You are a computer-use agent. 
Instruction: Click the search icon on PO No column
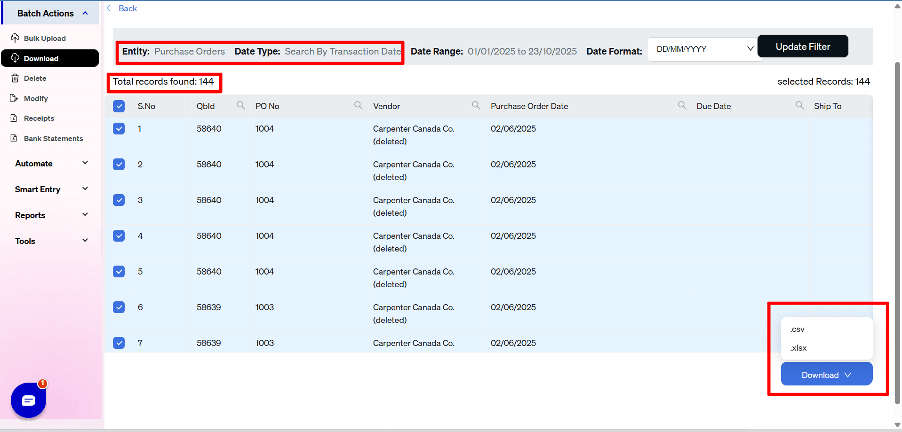(358, 105)
